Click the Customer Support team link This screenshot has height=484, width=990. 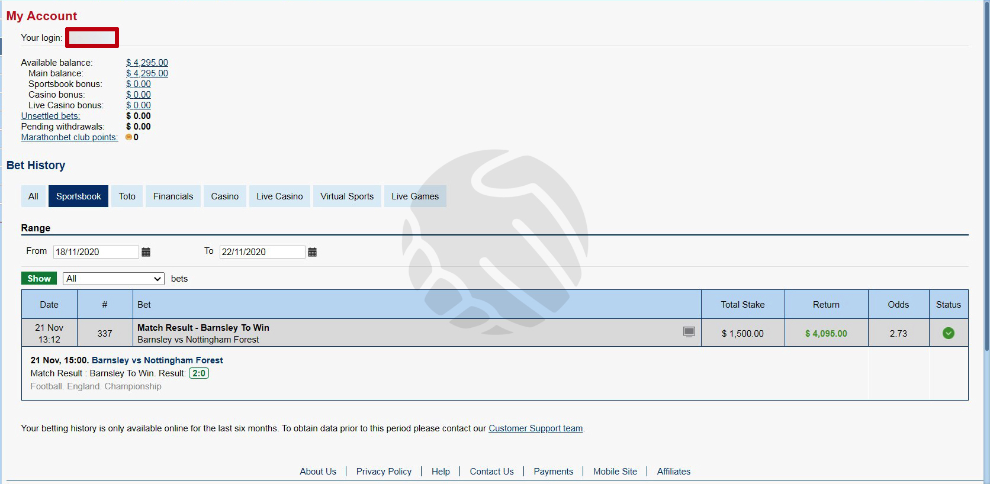click(x=536, y=428)
